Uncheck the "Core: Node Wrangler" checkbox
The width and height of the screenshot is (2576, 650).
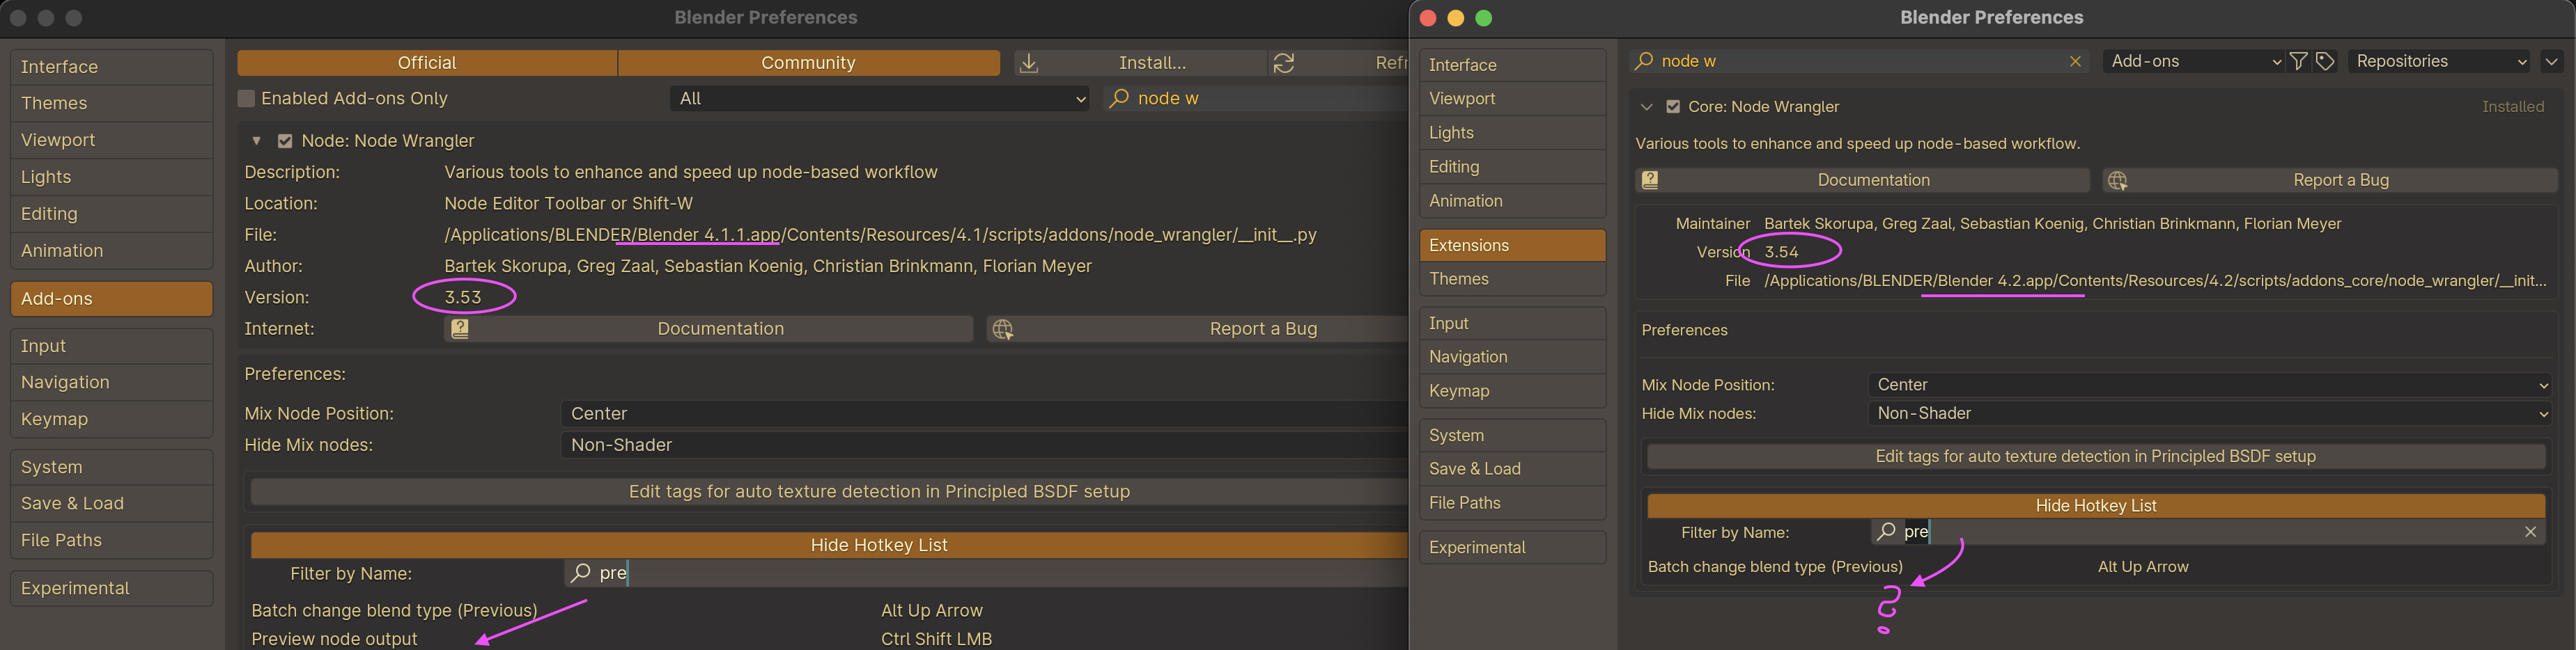[1673, 107]
